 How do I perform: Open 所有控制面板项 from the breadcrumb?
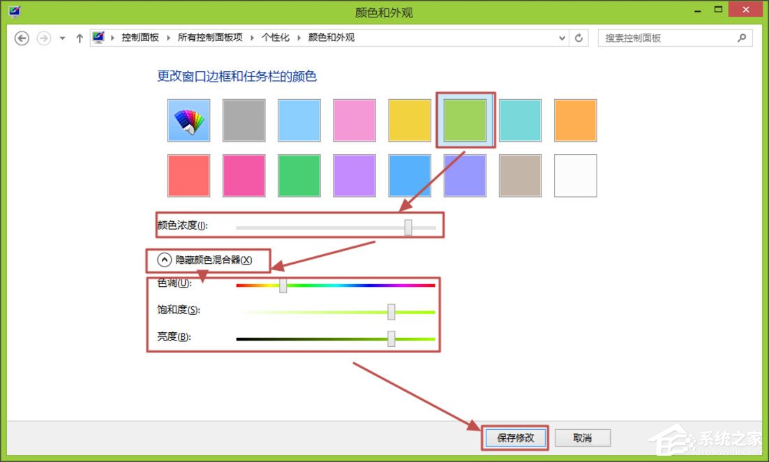click(208, 37)
